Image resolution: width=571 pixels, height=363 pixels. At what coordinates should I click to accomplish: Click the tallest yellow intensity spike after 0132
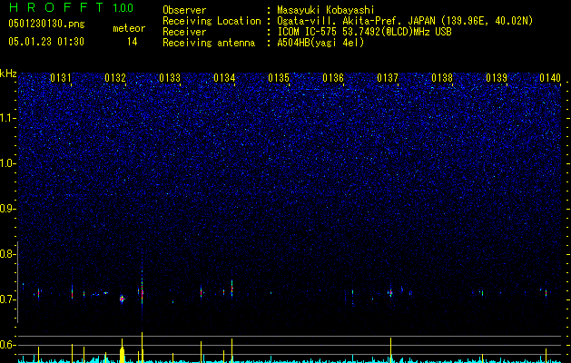pos(142,347)
